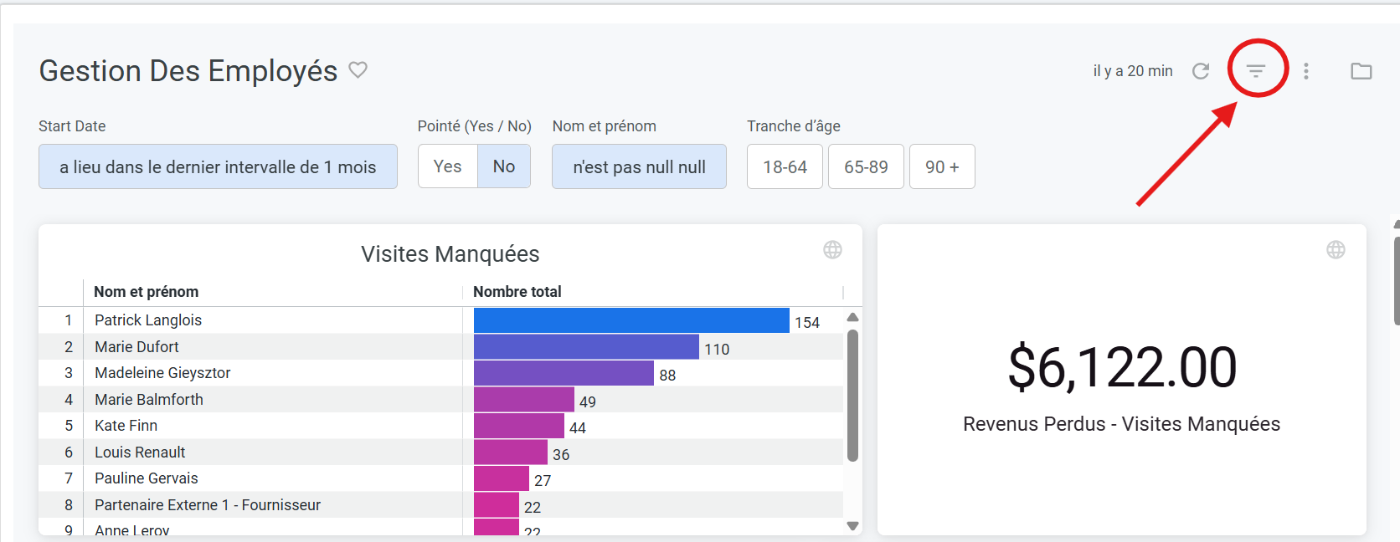This screenshot has width=1400, height=542.
Task: Open the three-dot dashboard actions menu
Action: (1306, 71)
